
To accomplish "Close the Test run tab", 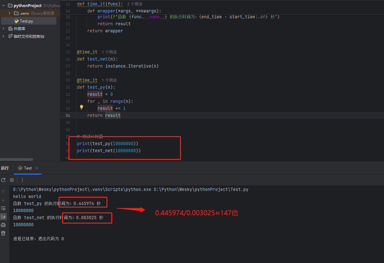I will [x=37, y=168].
